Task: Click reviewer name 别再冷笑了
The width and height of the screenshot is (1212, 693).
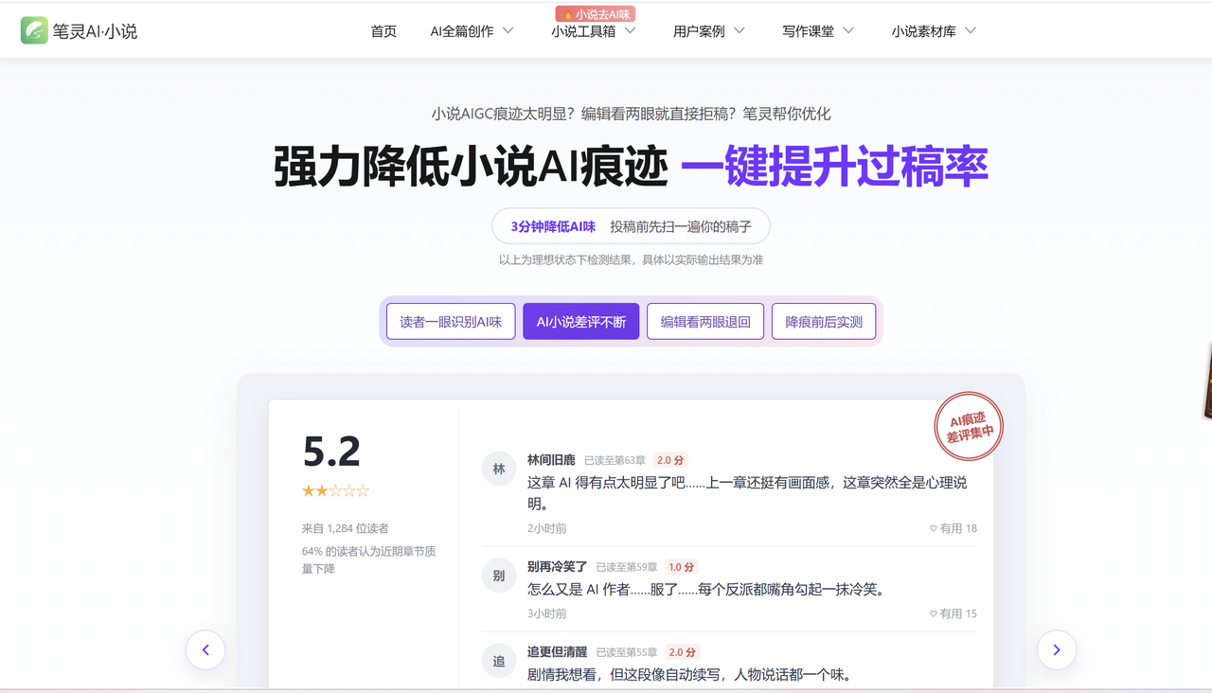Action: (x=558, y=567)
